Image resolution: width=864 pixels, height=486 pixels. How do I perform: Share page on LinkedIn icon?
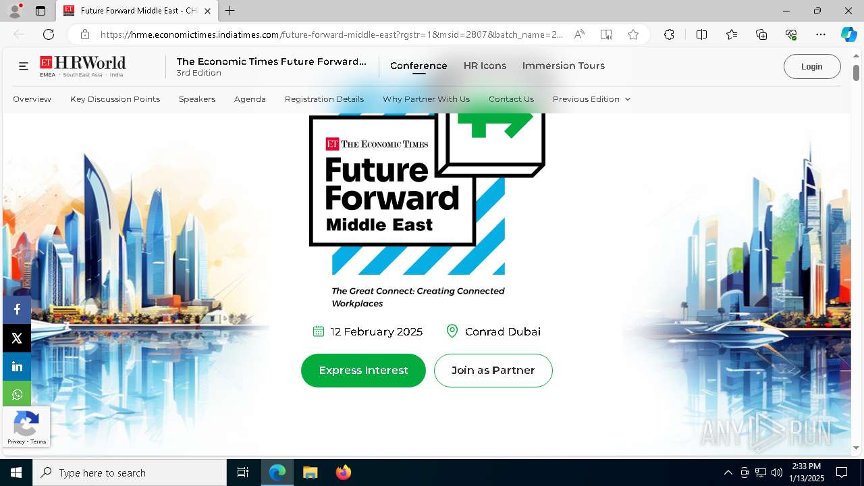[x=17, y=367]
